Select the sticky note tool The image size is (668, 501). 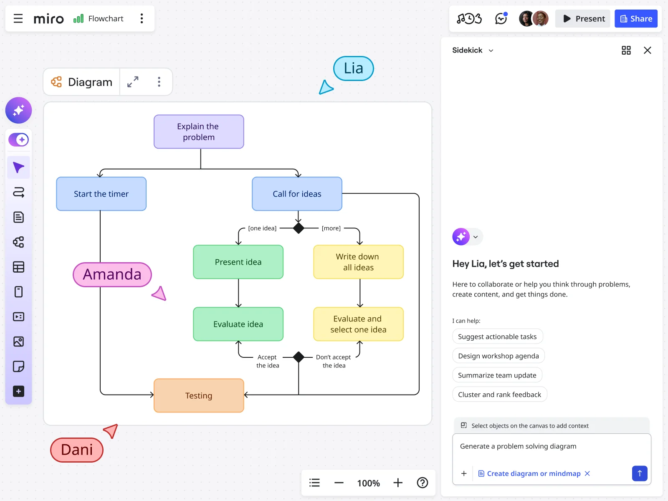[18, 366]
